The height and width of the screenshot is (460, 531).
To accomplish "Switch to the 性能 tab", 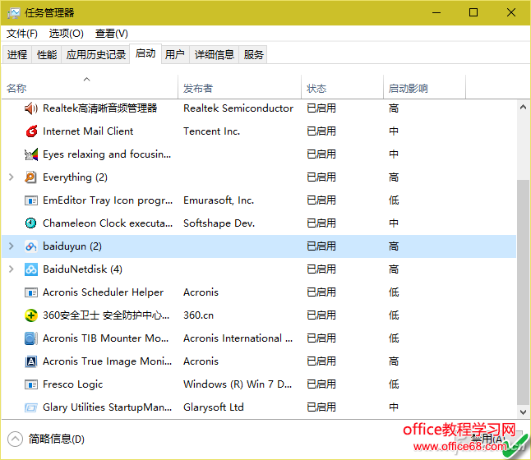I will [x=47, y=55].
